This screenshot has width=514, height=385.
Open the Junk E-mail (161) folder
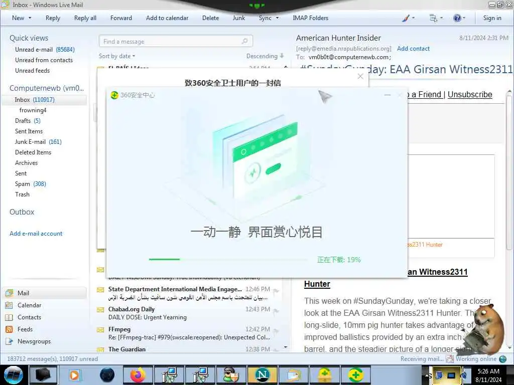coord(38,142)
